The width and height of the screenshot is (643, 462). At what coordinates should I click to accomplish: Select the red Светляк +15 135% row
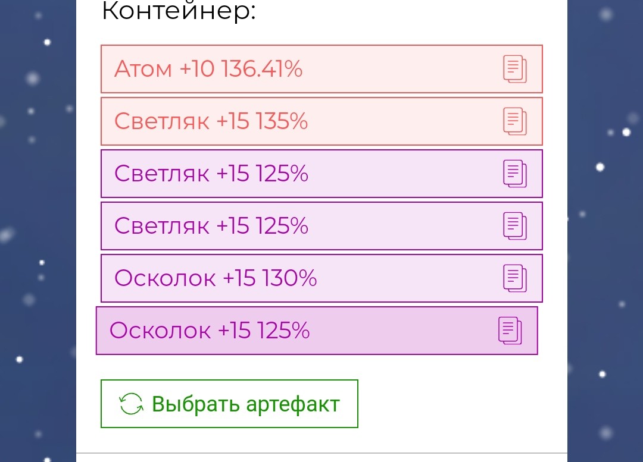[x=321, y=122]
